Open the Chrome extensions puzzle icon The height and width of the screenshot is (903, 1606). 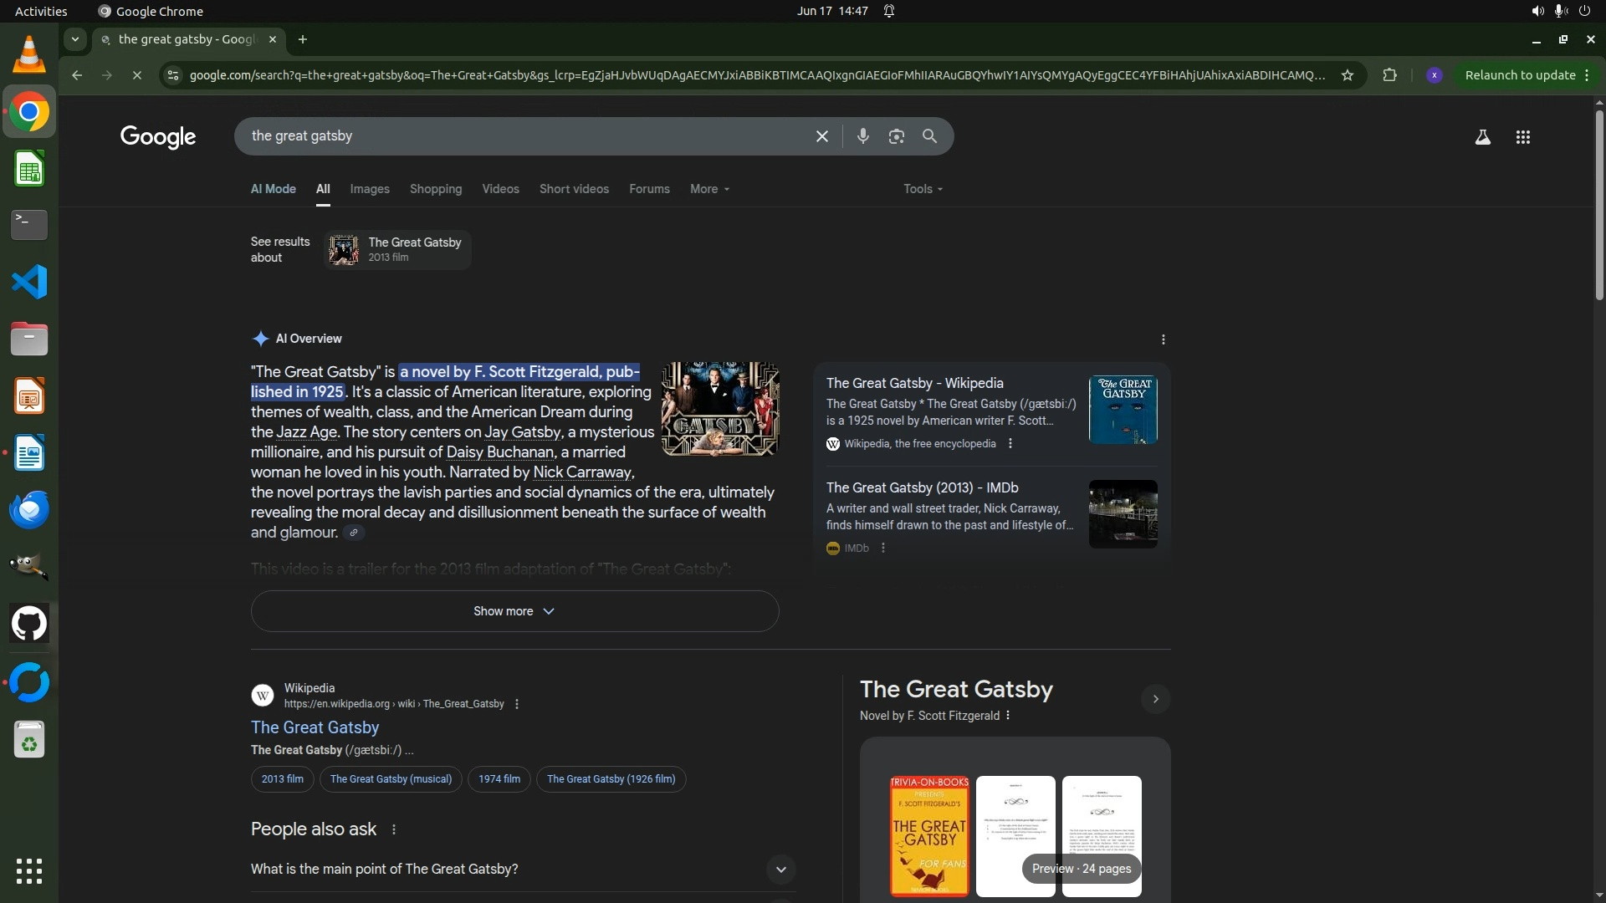point(1389,75)
